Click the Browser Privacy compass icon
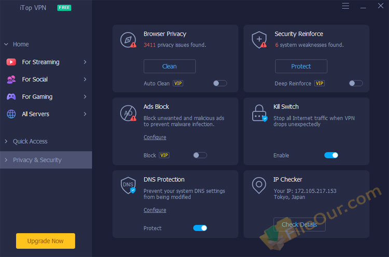The width and height of the screenshot is (389, 257). tap(128, 40)
